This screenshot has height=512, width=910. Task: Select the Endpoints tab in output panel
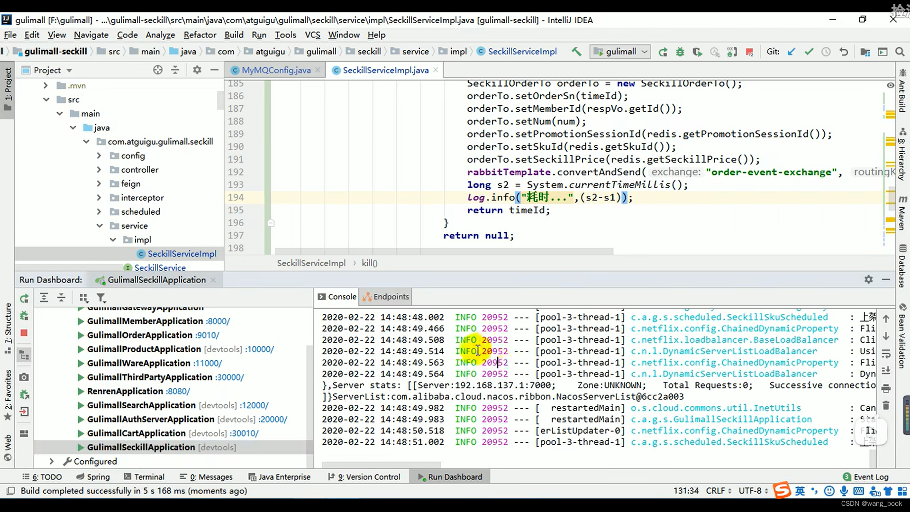coord(390,296)
